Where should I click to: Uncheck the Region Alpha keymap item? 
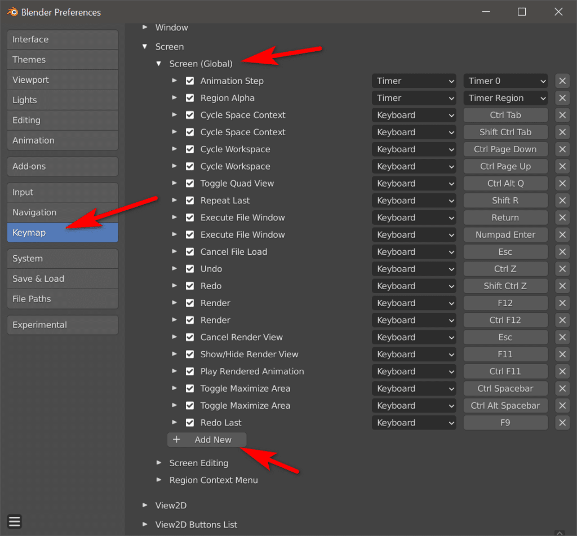190,98
